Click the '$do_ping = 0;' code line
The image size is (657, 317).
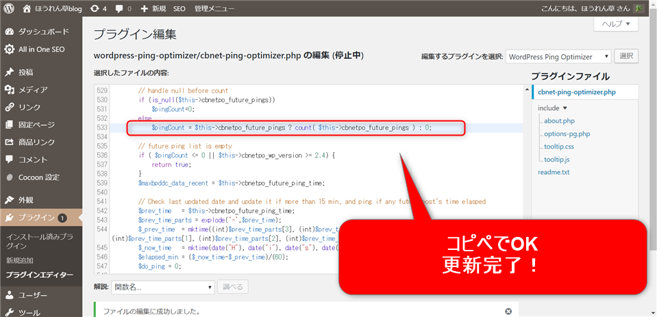[x=160, y=266]
